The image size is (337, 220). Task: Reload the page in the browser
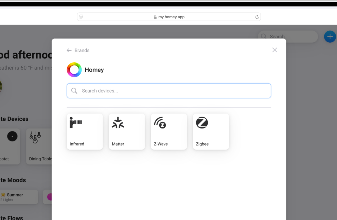pos(257,17)
